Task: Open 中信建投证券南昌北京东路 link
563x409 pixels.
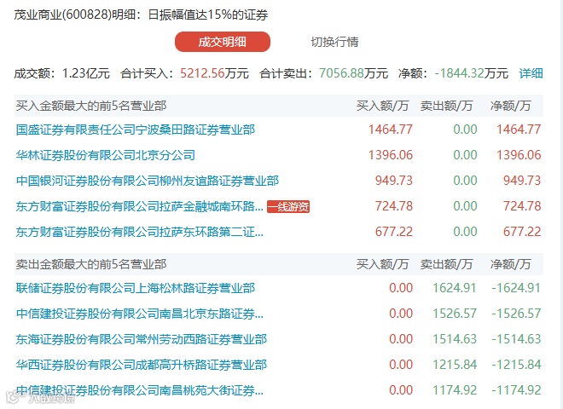Action: 140,314
